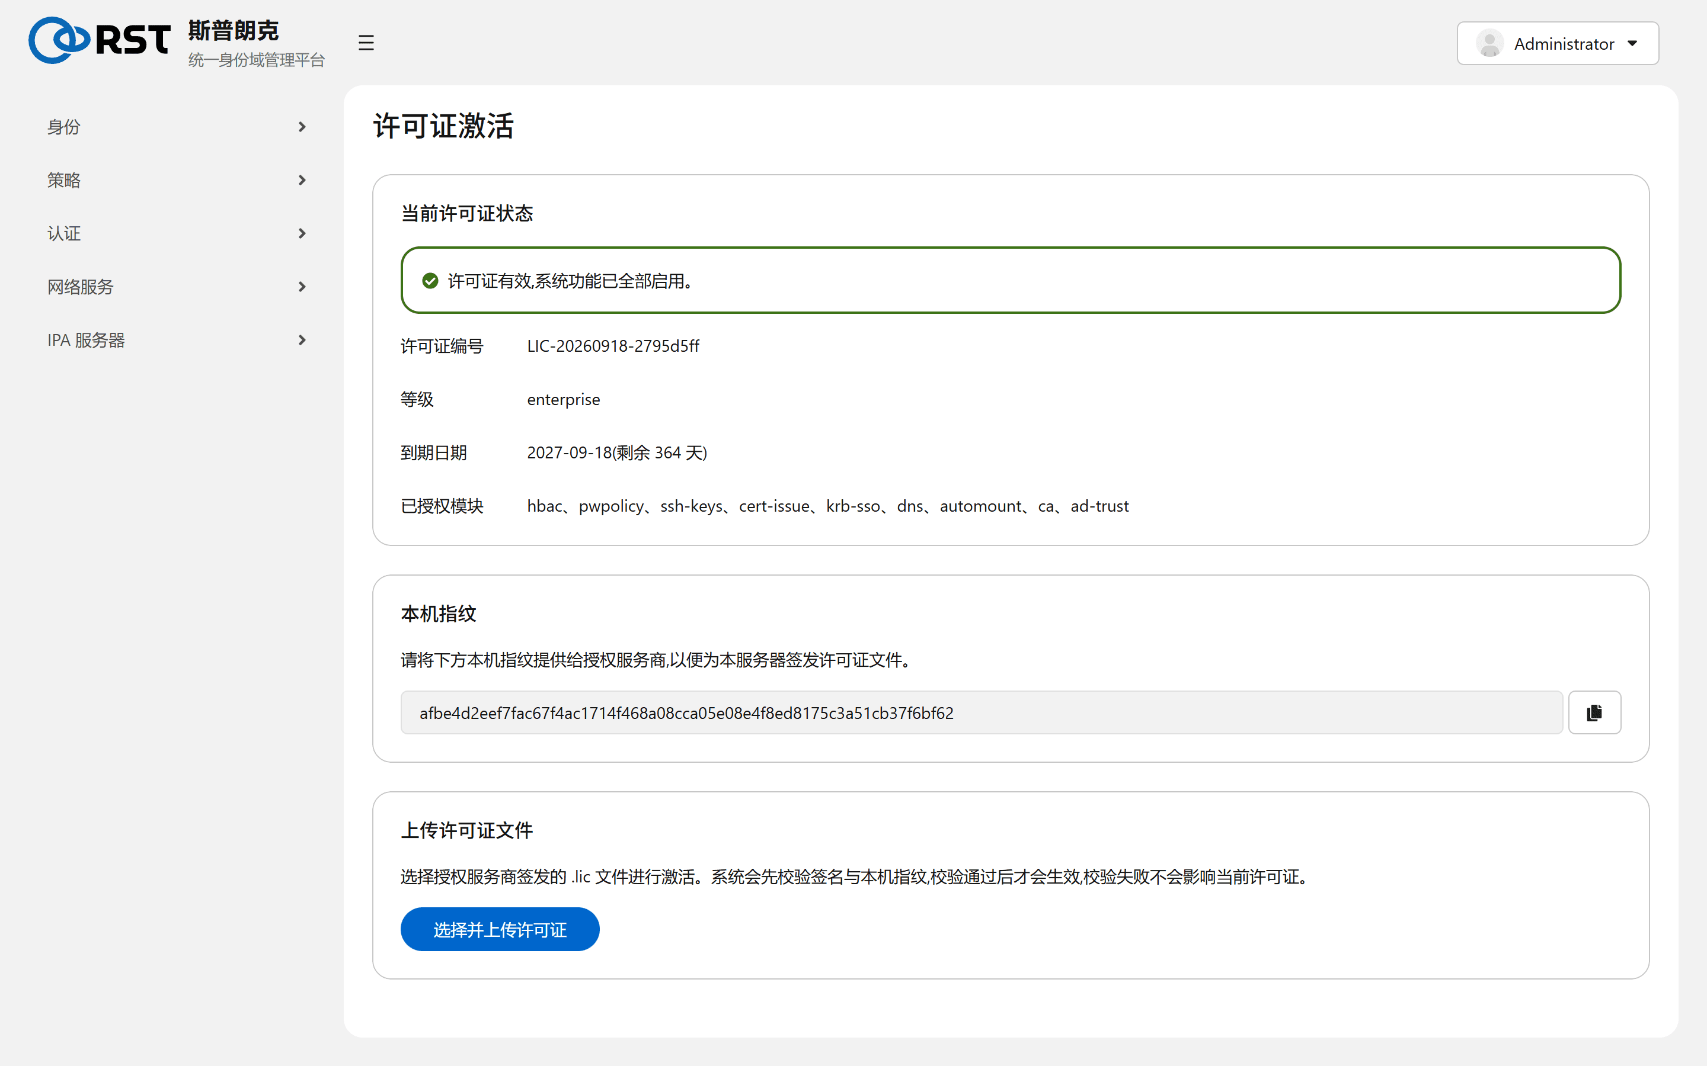The width and height of the screenshot is (1707, 1066).
Task: Click the fingerprint hash input field
Action: pos(981,712)
